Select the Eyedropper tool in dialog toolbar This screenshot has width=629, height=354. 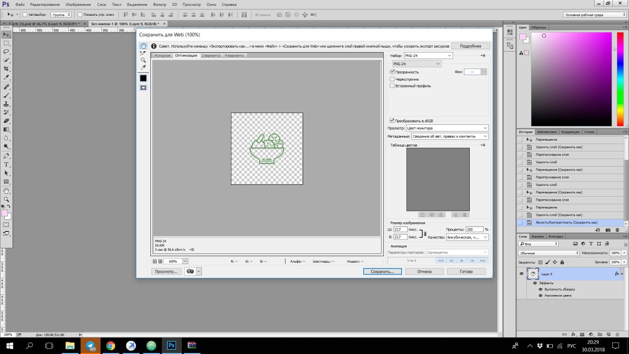pyautogui.click(x=143, y=67)
